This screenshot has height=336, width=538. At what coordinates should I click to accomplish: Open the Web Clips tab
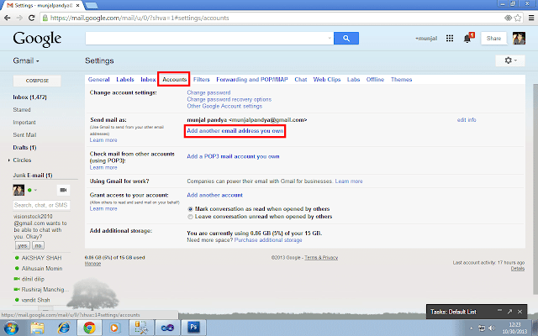click(x=327, y=80)
